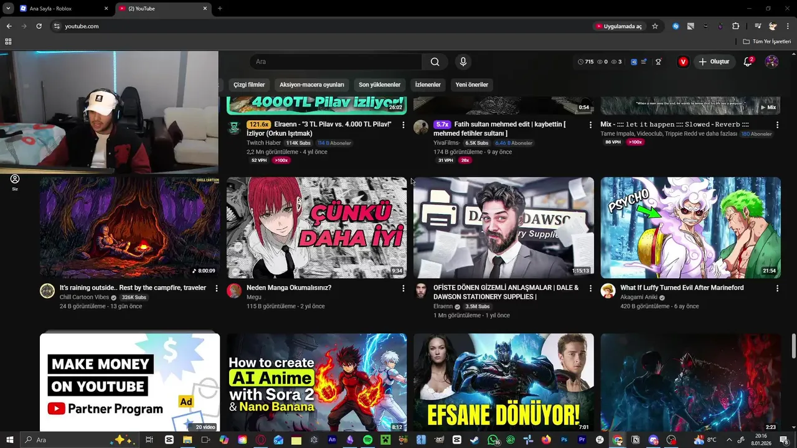Open the Chrome tab search dropdown
The image size is (797, 448).
8,8
